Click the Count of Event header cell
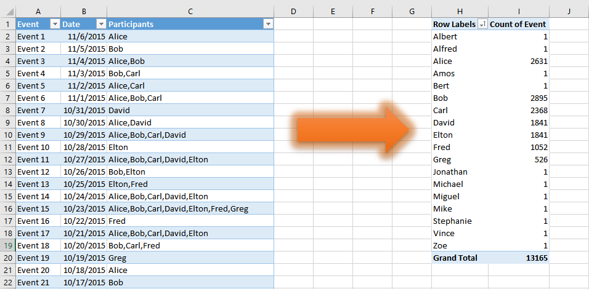 [x=519, y=25]
